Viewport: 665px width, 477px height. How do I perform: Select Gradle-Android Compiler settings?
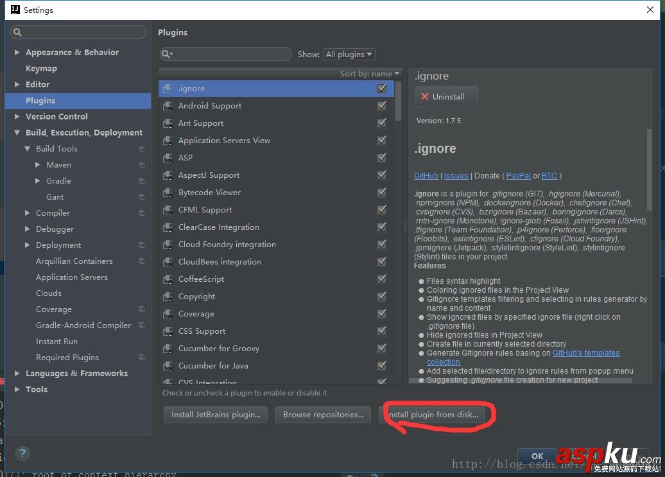click(x=83, y=325)
